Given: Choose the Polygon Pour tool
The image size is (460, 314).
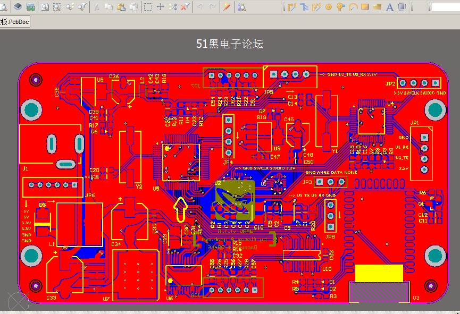Looking at the screenshot, I should [x=377, y=7].
